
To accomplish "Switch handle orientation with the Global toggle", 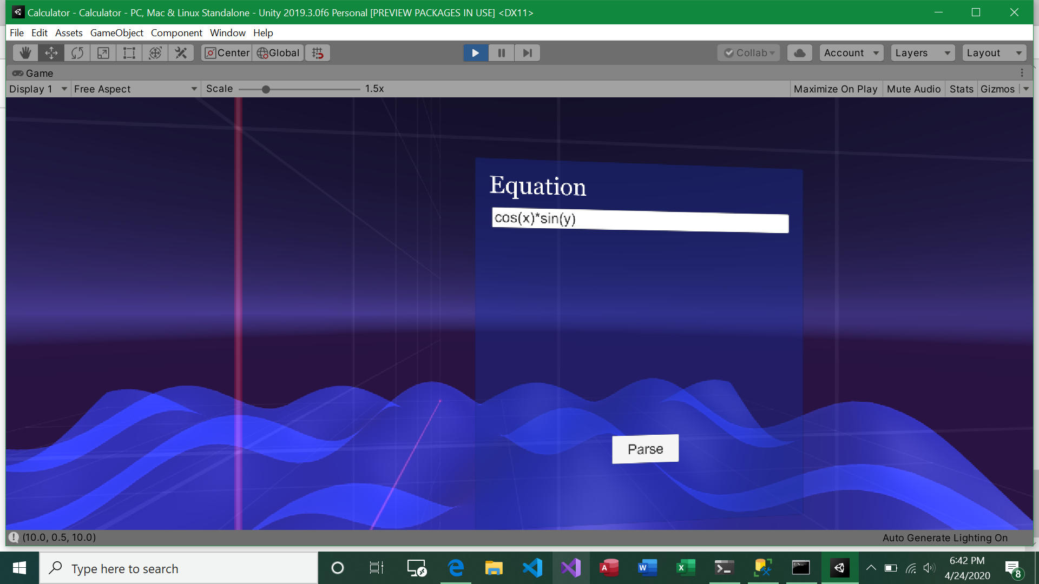I will pyautogui.click(x=278, y=52).
